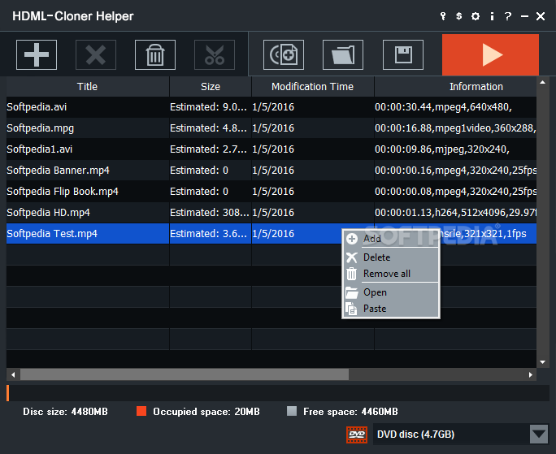Viewport: 556px width, 454px height.
Task: Click the 'Estimated: 9.0...' size cell
Action: [211, 107]
